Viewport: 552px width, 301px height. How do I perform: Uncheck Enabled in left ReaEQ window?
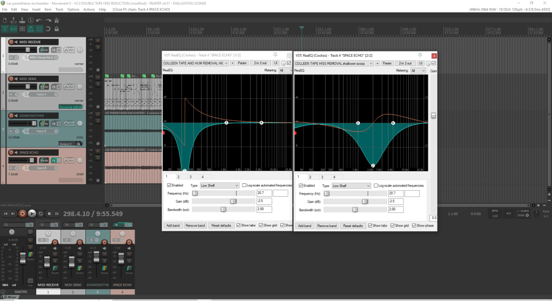pyautogui.click(x=168, y=185)
